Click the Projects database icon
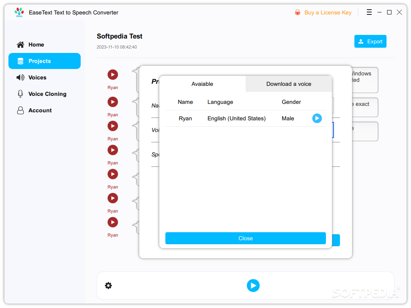 click(20, 61)
